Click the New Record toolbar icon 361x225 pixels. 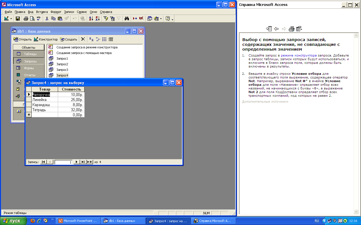click(135, 19)
